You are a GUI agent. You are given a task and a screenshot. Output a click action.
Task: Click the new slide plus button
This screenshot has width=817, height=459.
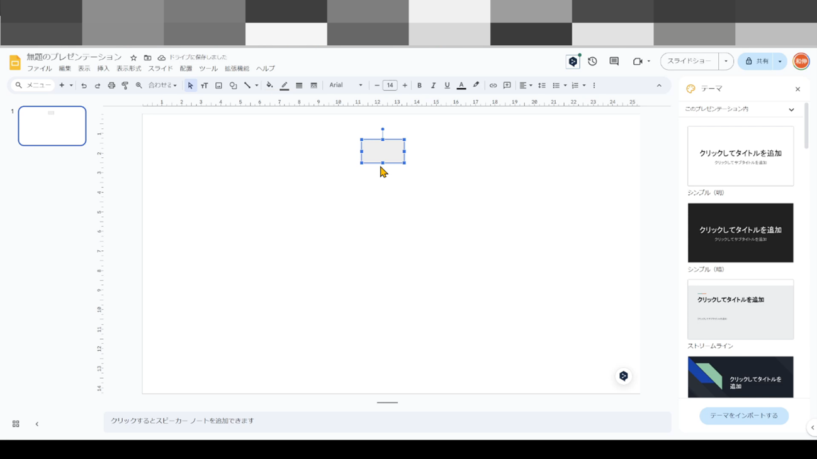(x=62, y=86)
